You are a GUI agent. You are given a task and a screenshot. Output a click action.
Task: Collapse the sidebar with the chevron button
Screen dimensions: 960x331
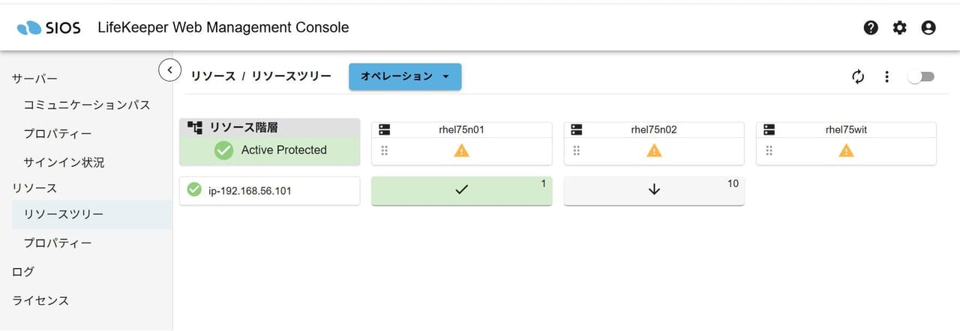170,70
